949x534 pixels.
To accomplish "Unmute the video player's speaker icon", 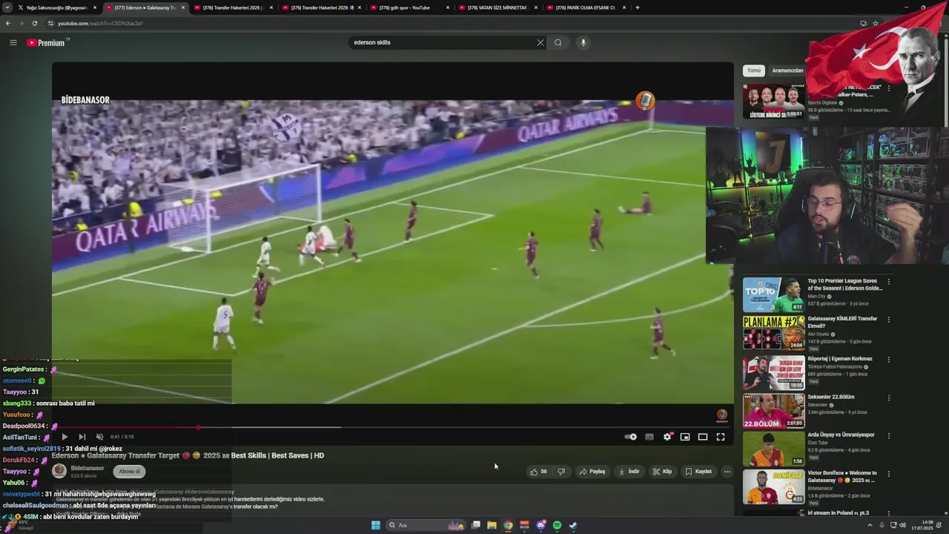I will (x=99, y=437).
